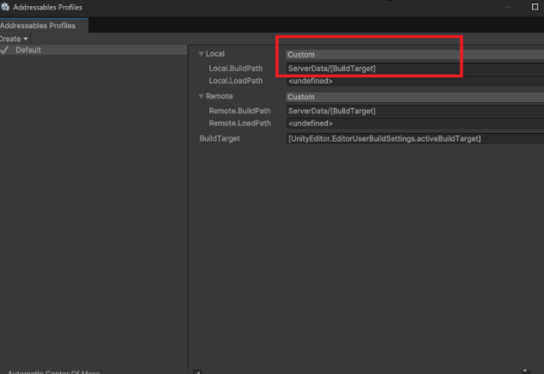Edit the Local.BuildPath value field
Image resolution: width=544 pixels, height=374 pixels.
[x=415, y=69]
